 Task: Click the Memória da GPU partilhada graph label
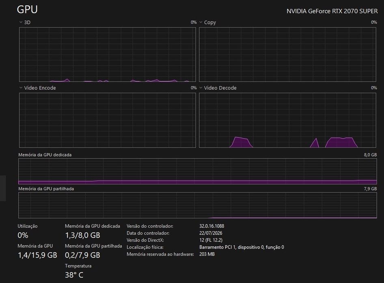(x=46, y=189)
